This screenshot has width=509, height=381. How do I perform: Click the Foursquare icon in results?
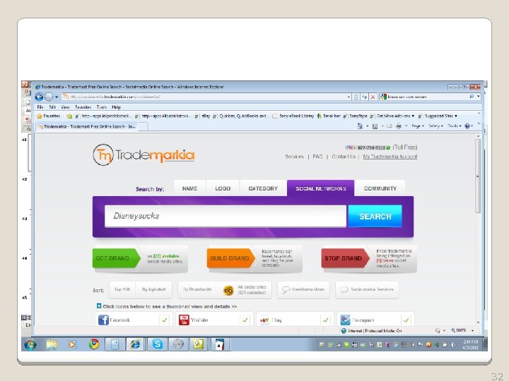345,320
